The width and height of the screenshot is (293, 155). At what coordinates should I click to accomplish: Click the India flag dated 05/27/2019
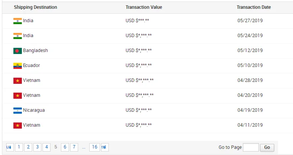[17, 21]
